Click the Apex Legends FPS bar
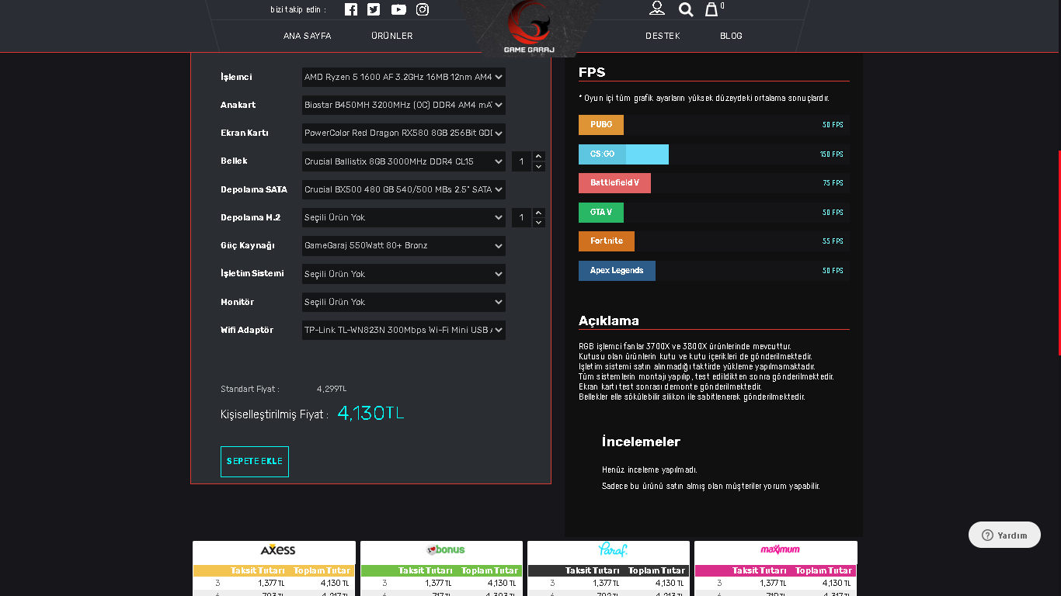The height and width of the screenshot is (596, 1061). (714, 271)
